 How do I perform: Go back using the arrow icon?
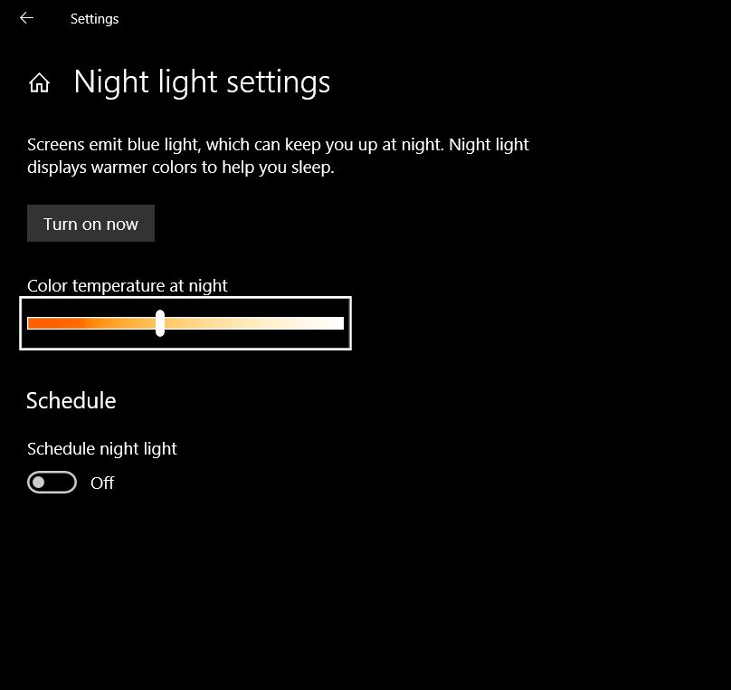tap(26, 18)
